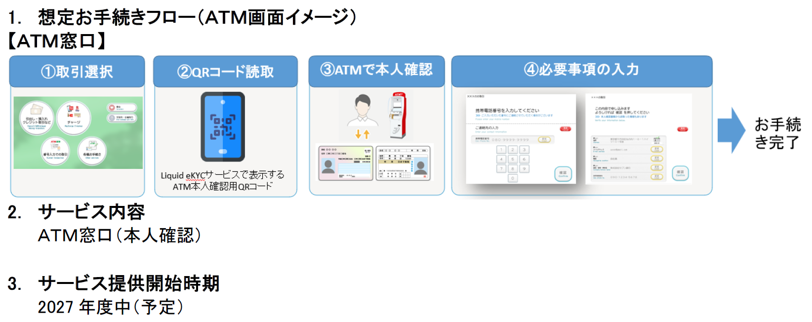Click the heart icon pill button
The image size is (812, 322).
click(122, 107)
